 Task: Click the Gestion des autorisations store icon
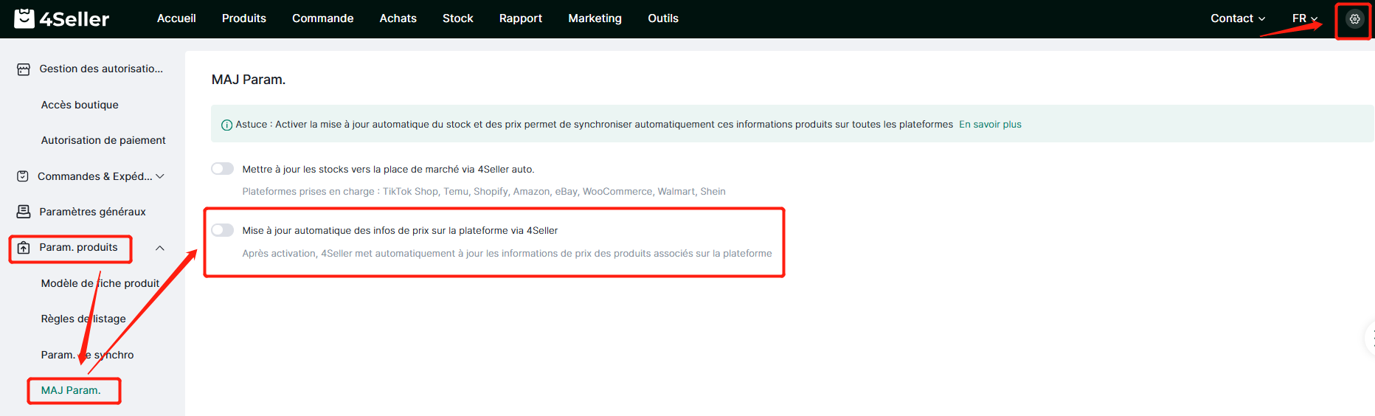click(24, 69)
